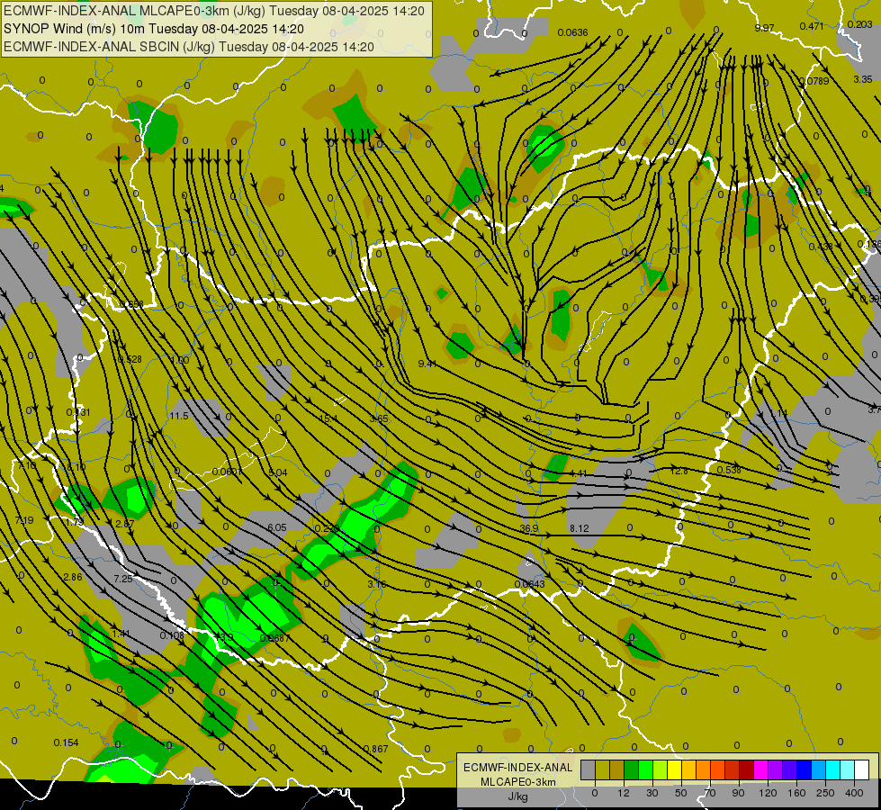Image resolution: width=881 pixels, height=810 pixels.
Task: Click the map value 1.41
Action: pos(121,634)
